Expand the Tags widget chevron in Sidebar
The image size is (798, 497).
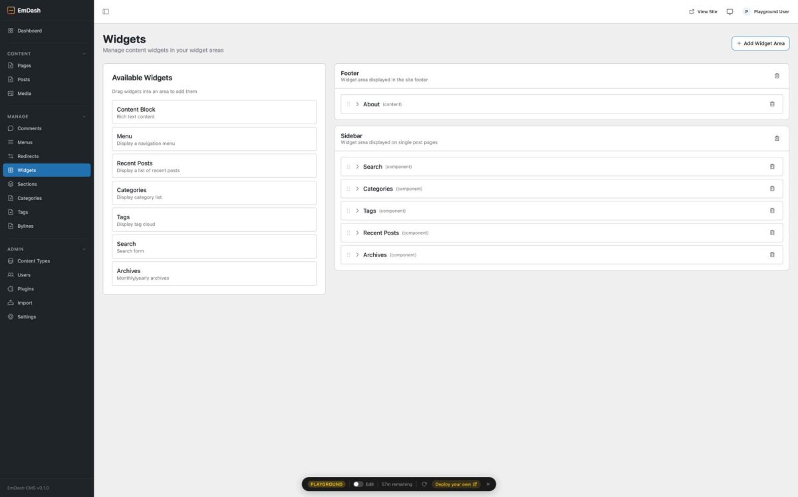(x=357, y=211)
